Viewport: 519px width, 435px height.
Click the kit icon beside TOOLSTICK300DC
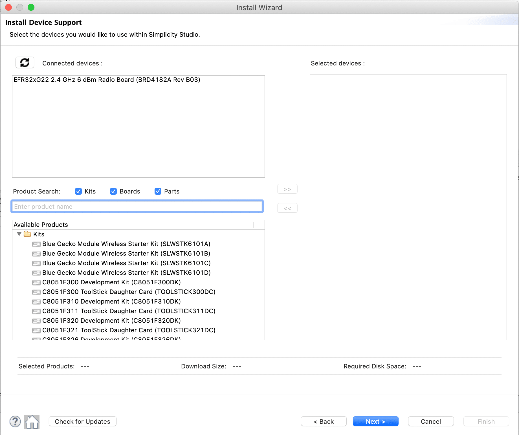36,292
